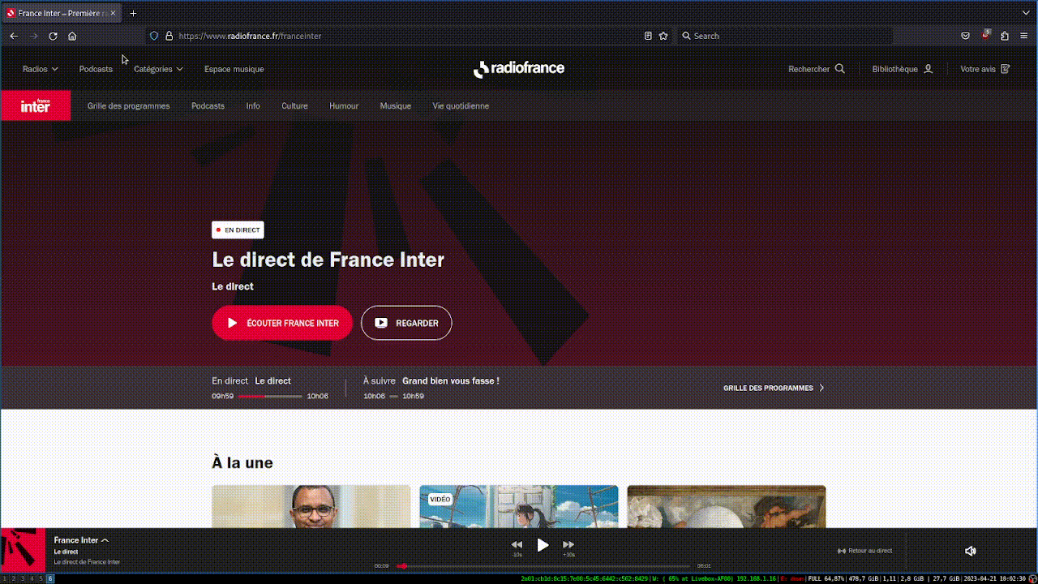
Task: Click the live program progress bar
Action: pos(270,396)
